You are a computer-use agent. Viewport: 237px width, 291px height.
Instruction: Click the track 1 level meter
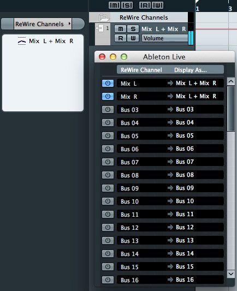click(191, 38)
